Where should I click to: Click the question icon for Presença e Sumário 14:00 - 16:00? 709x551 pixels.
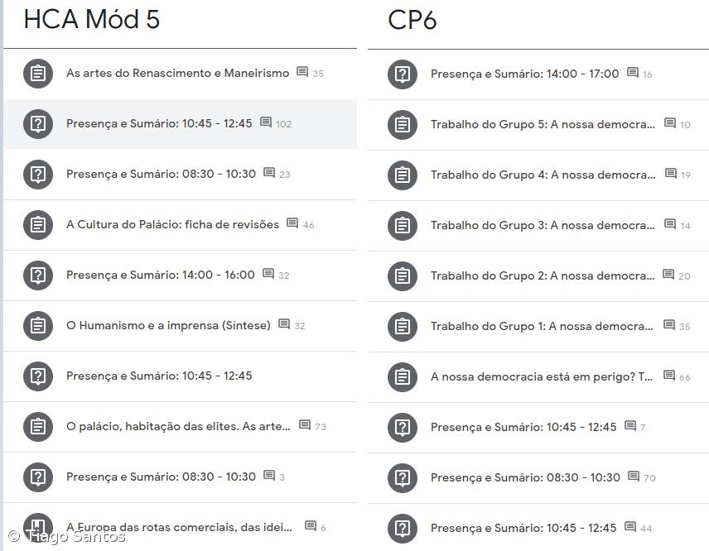pyautogui.click(x=37, y=275)
